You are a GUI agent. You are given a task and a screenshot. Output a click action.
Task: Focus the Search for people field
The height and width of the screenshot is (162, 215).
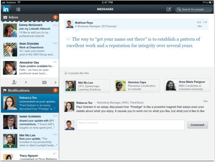coord(194,9)
